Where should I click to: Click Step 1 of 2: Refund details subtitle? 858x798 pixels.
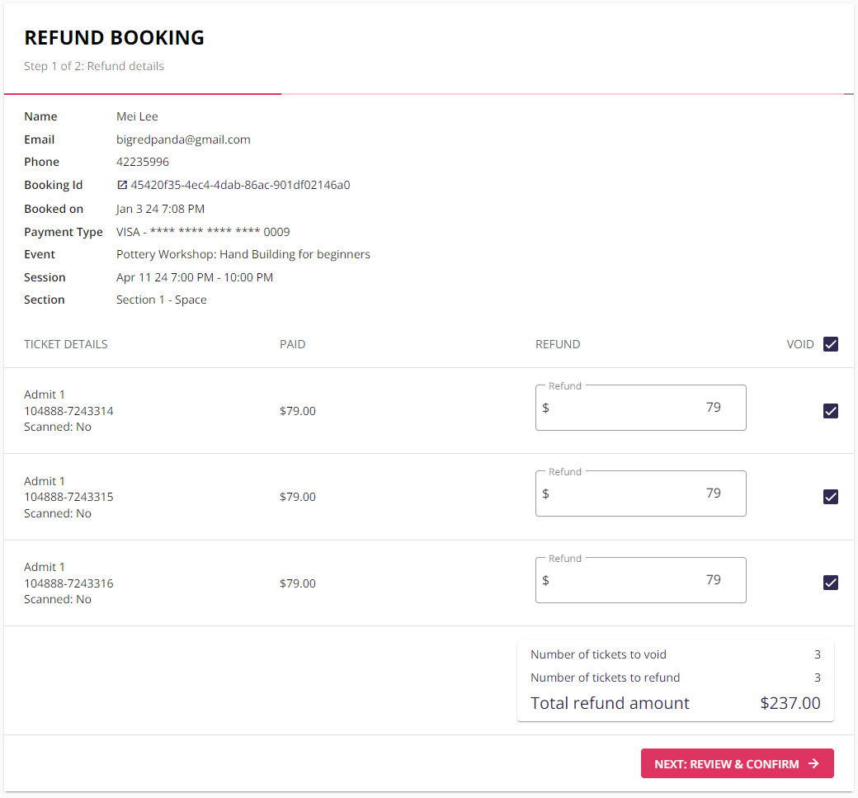[93, 66]
